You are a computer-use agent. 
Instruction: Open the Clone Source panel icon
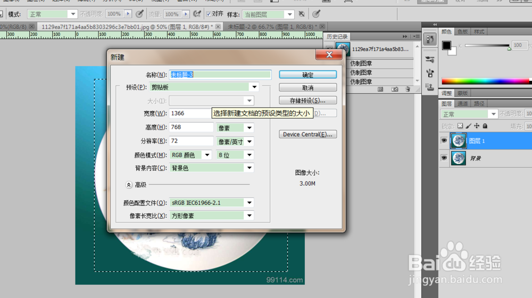(429, 87)
